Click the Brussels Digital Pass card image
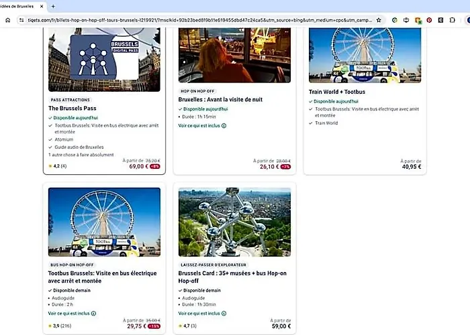This screenshot has height=335, width=470. click(x=104, y=60)
